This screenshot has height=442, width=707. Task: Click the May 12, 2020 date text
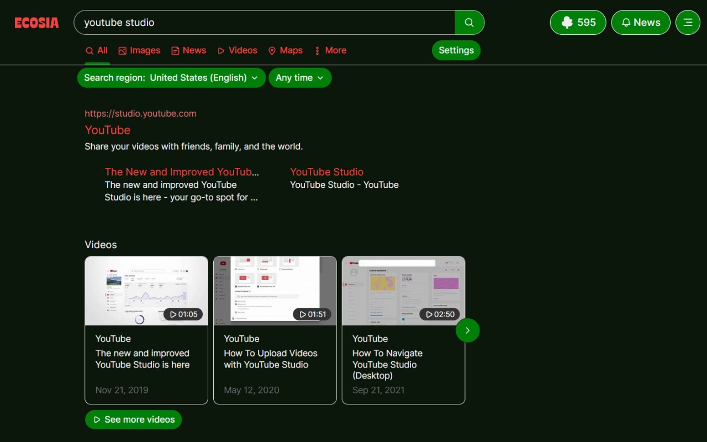click(251, 390)
